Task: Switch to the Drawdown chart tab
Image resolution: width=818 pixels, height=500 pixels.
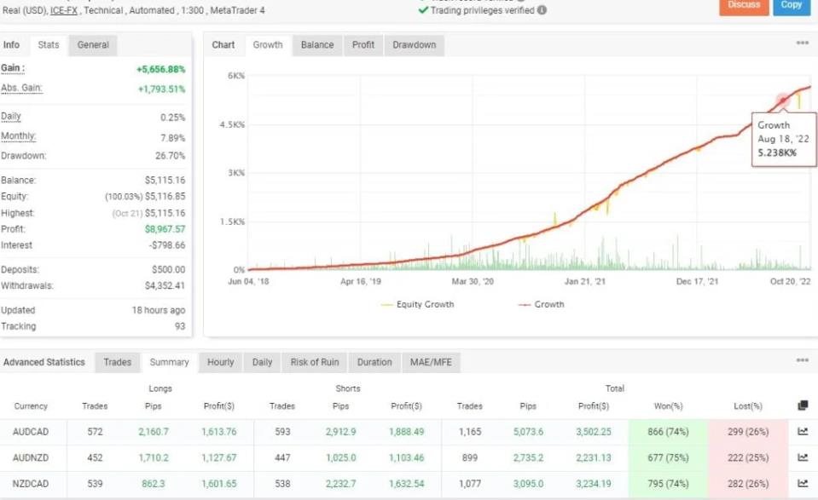Action: pos(414,45)
